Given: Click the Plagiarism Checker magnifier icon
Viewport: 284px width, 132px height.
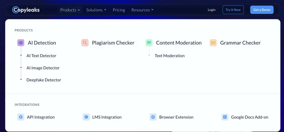Looking at the screenshot, I should (x=85, y=43).
